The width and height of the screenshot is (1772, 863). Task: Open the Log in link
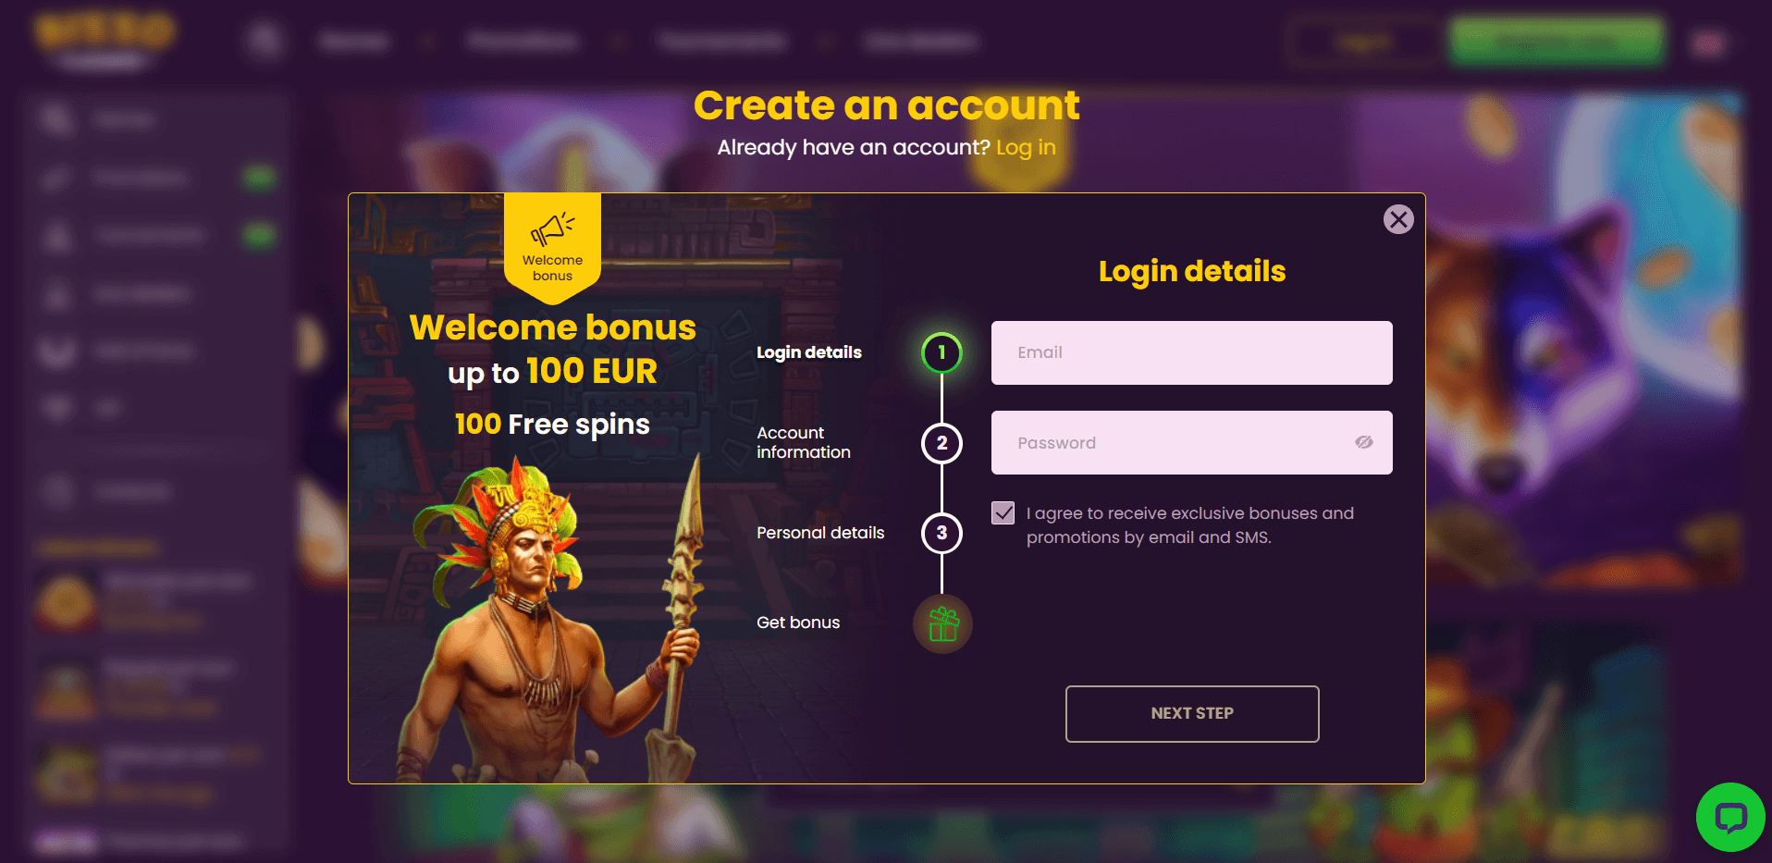(1026, 147)
